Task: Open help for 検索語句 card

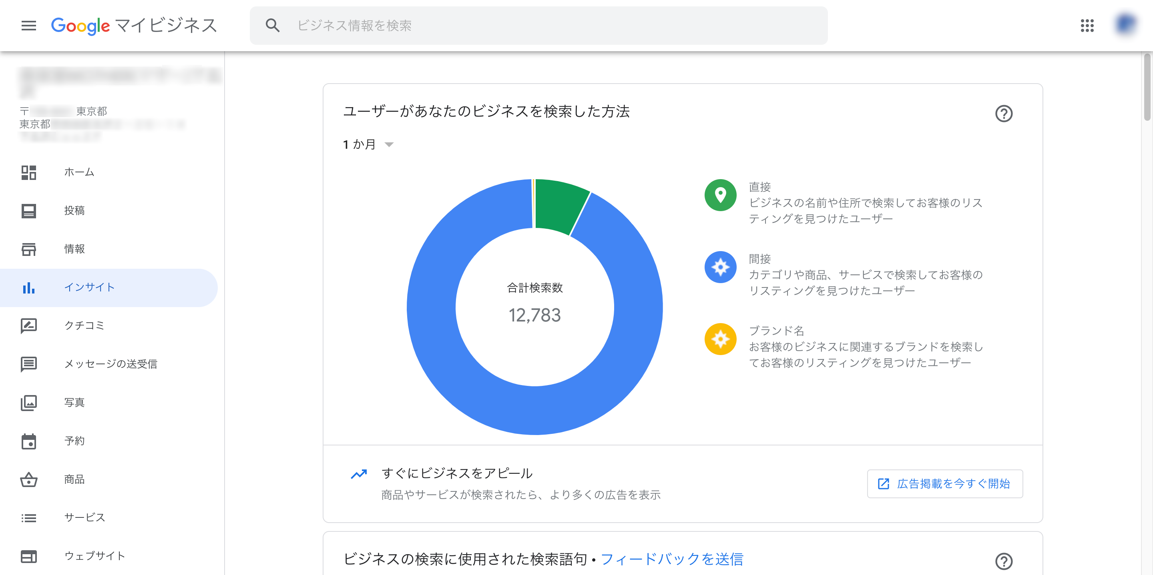Action: click(1004, 561)
